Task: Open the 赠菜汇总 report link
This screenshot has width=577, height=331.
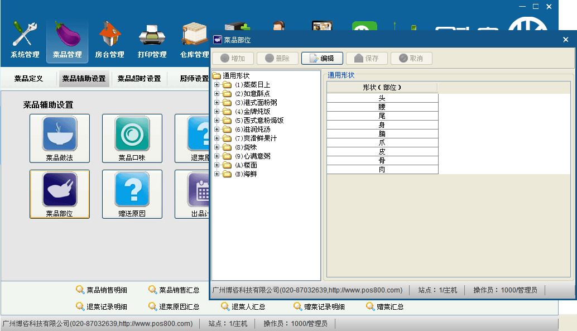Action: (390, 306)
